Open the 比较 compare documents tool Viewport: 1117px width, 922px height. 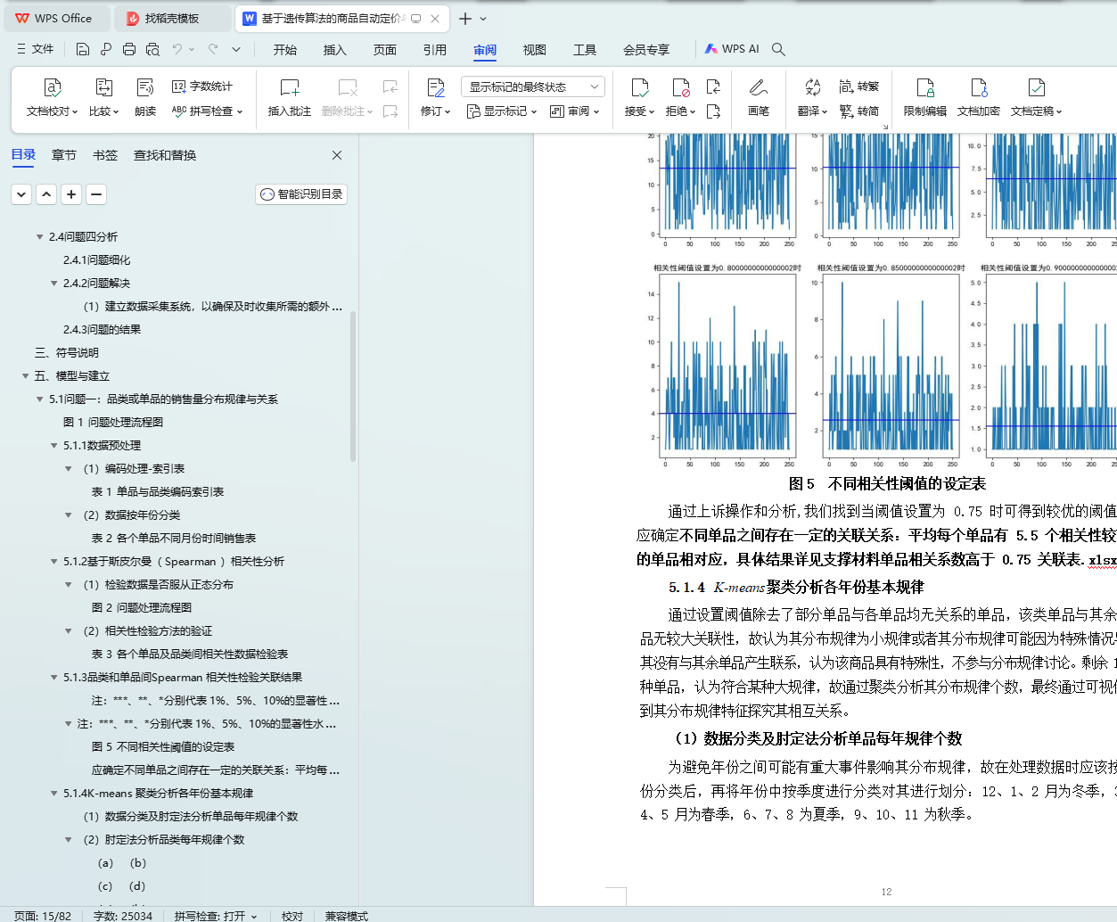(103, 98)
